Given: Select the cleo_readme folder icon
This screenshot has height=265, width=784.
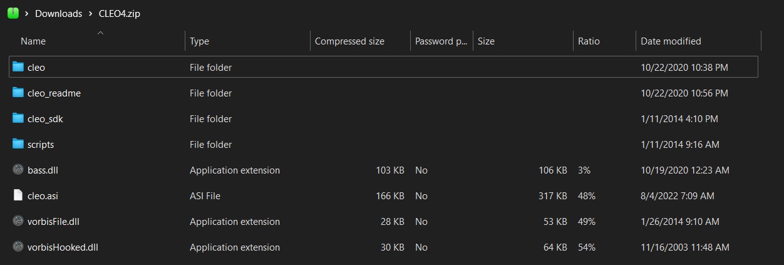Looking at the screenshot, I should coord(18,93).
